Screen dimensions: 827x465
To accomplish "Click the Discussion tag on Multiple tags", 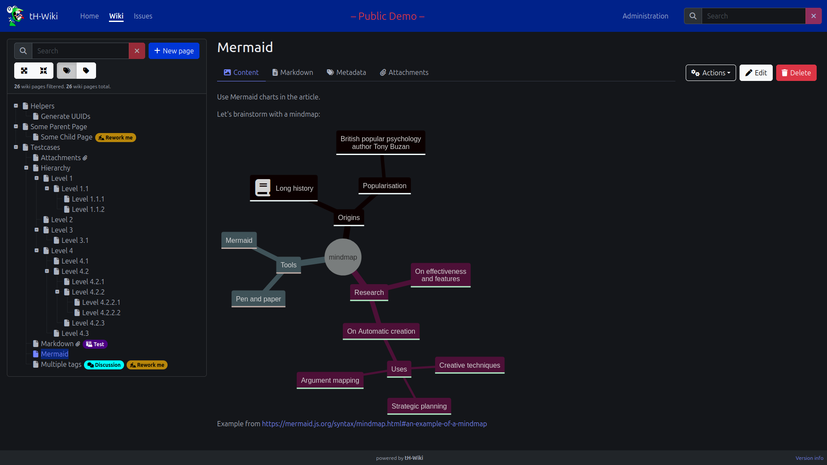I will (104, 365).
